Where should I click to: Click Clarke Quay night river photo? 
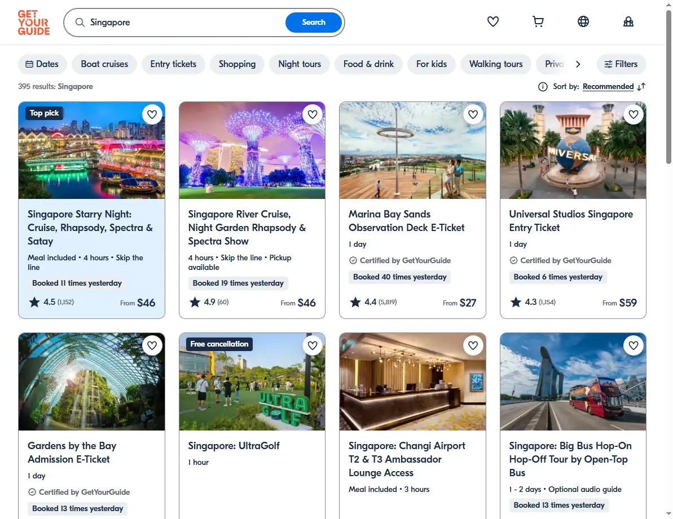point(91,150)
